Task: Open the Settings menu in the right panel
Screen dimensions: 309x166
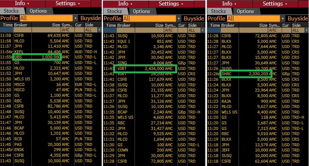Action: click(275, 4)
